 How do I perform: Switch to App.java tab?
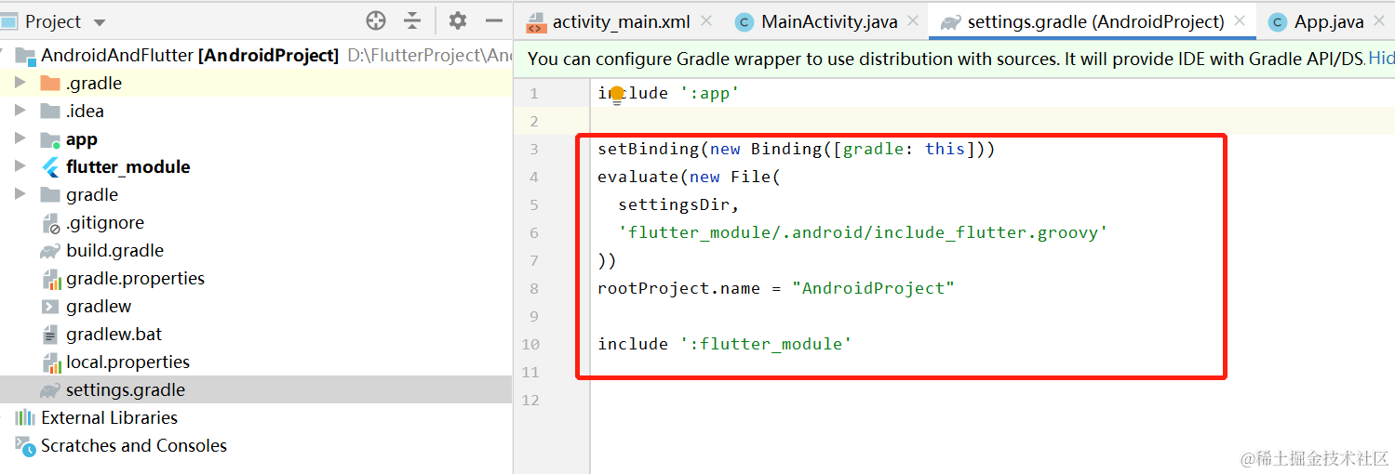(x=1329, y=21)
